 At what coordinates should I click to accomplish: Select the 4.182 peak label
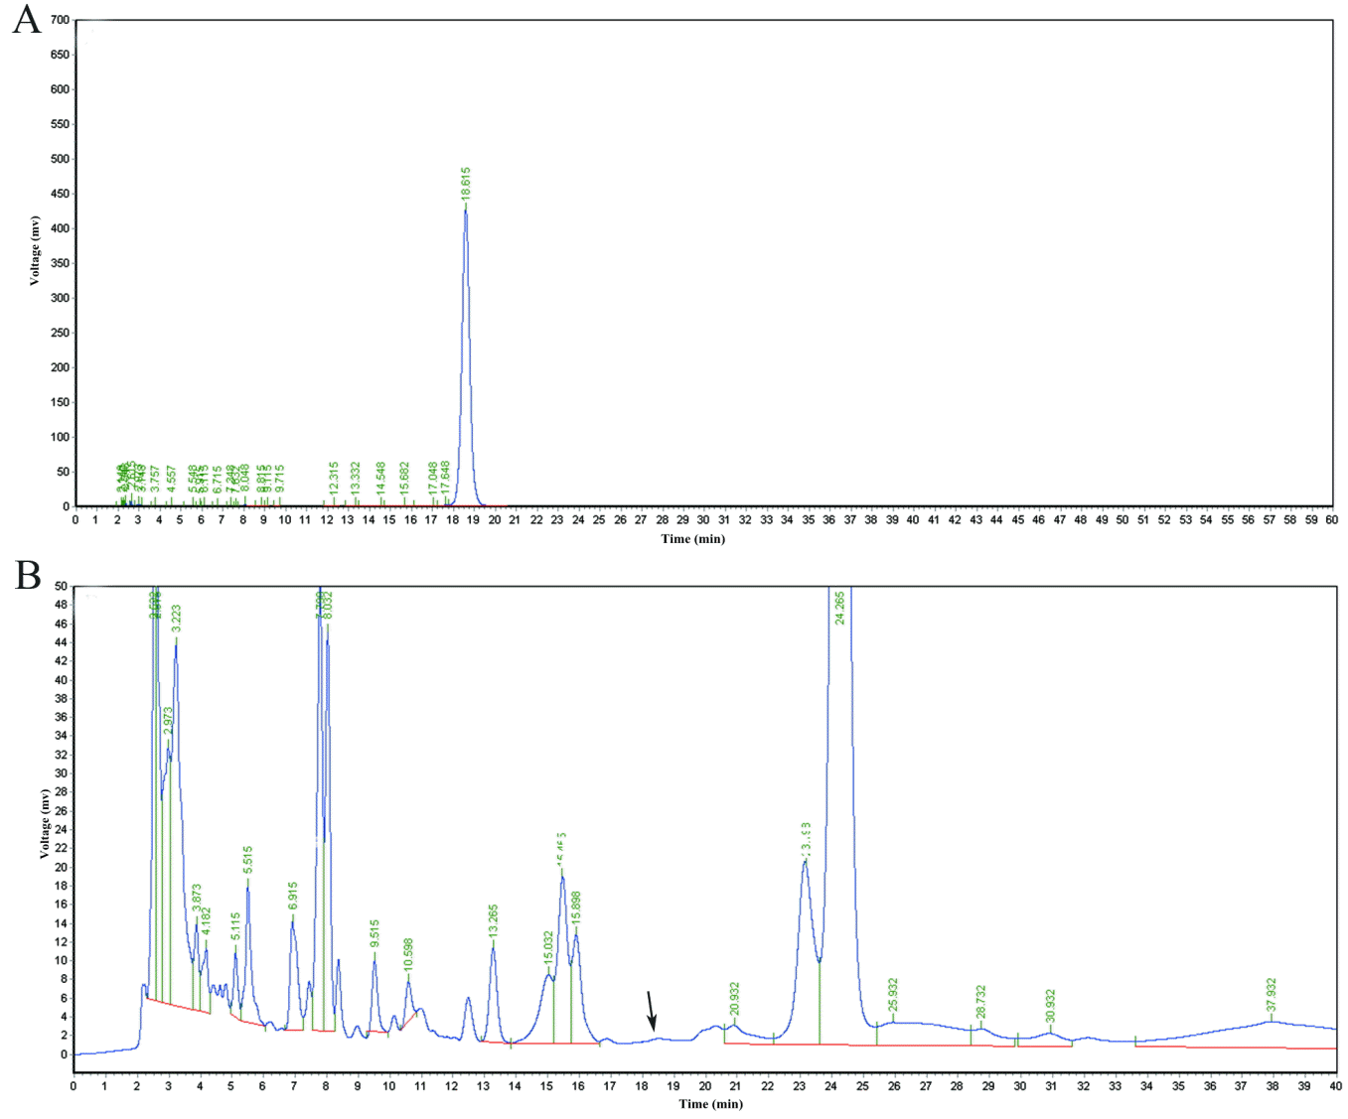point(207,919)
